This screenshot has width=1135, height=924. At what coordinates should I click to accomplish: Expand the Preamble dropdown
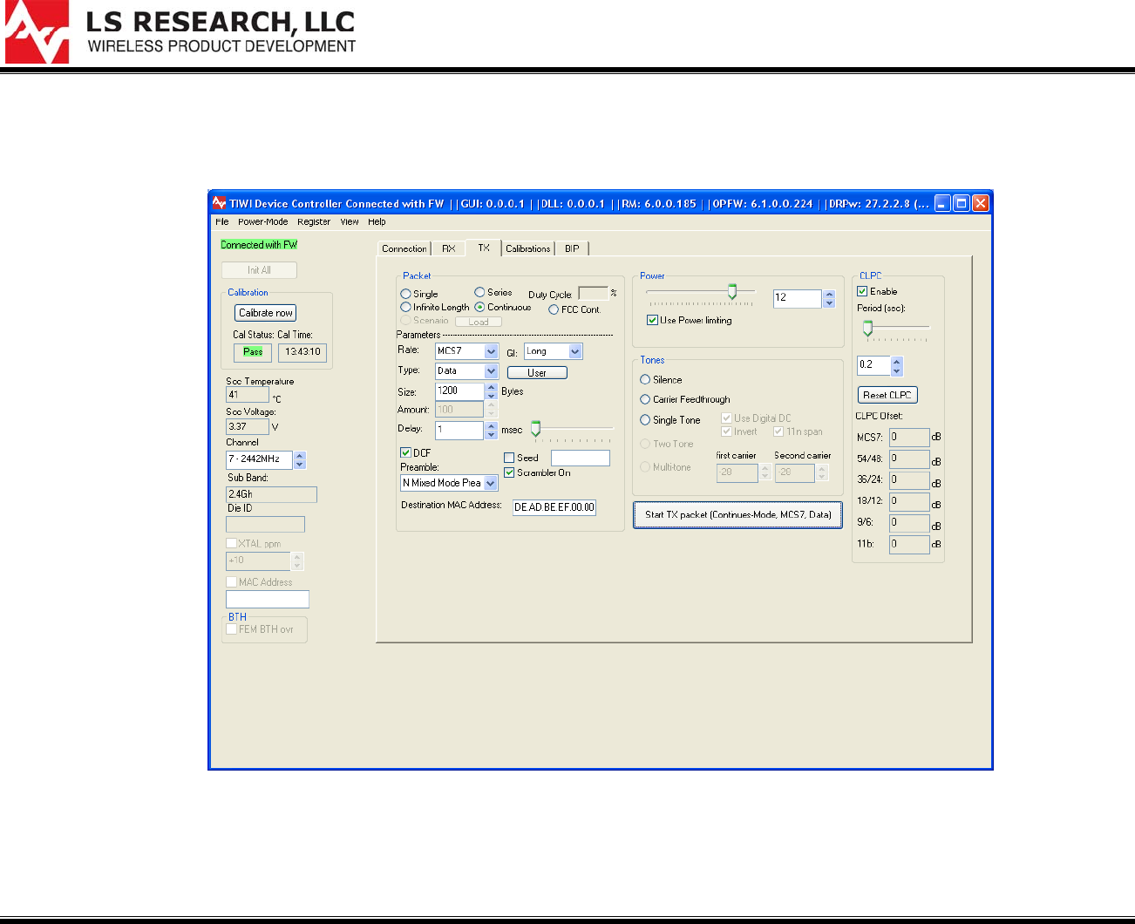tap(491, 483)
